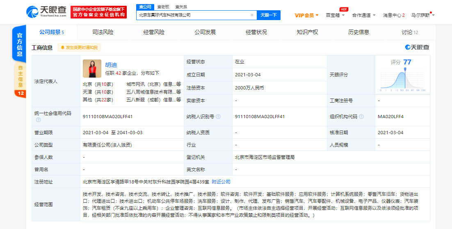Switch to the 司法风险 tab
Image resolution: width=452 pixels, height=229 pixels.
(x=103, y=32)
